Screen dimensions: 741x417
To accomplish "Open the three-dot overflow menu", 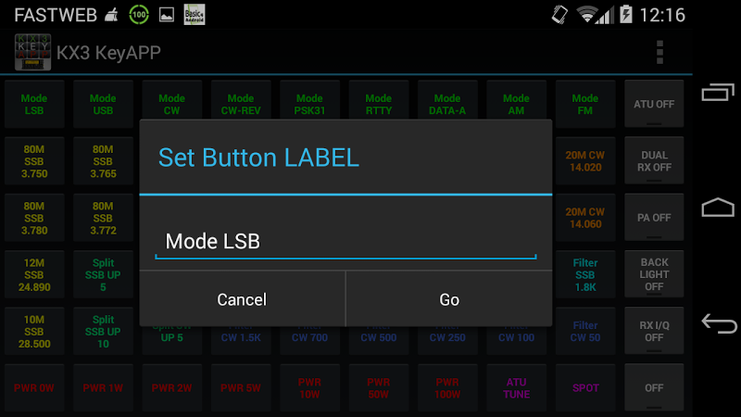I will click(659, 52).
